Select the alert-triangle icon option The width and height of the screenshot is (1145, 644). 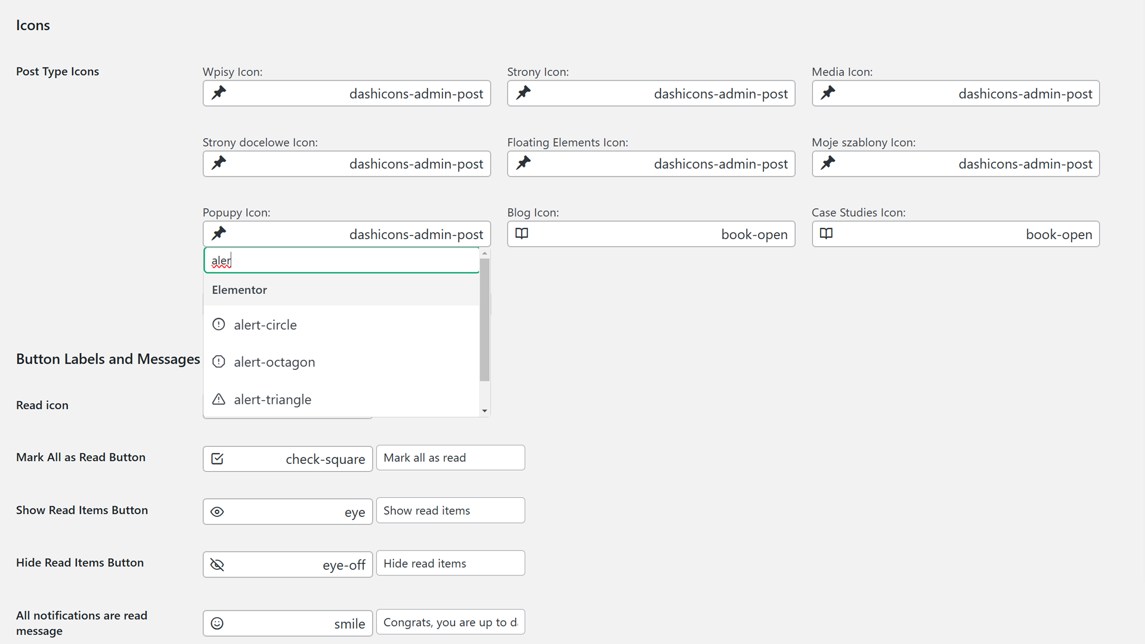pyautogui.click(x=341, y=400)
